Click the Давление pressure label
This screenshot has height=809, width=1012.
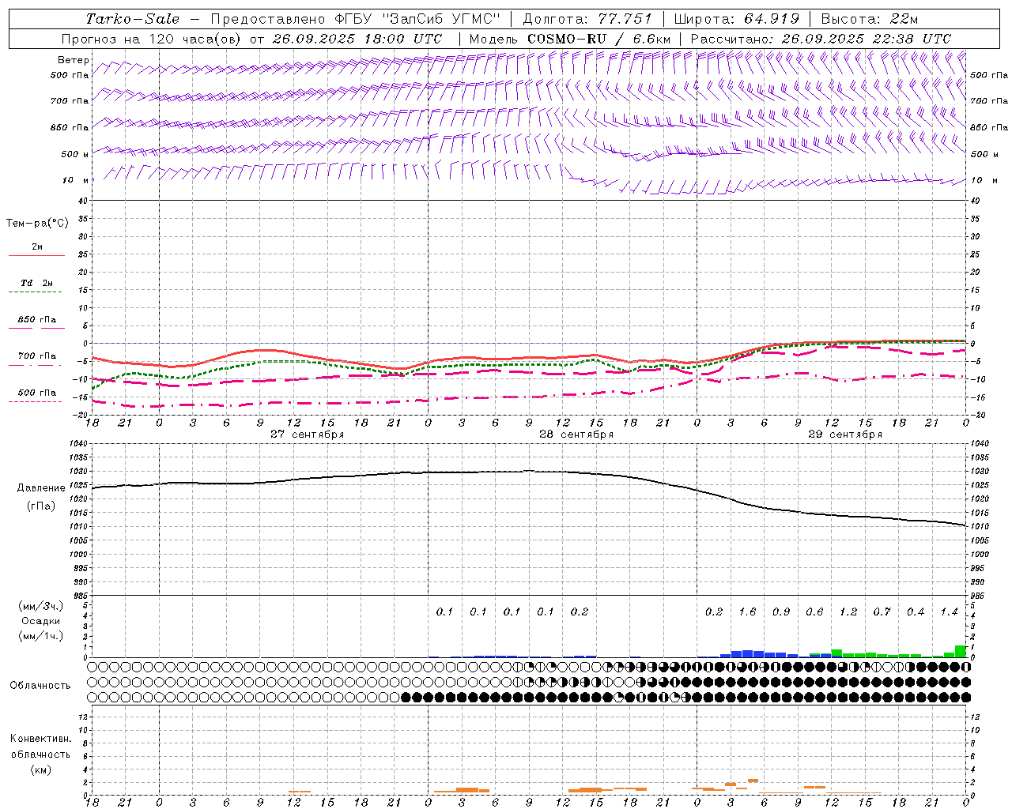tap(41, 487)
